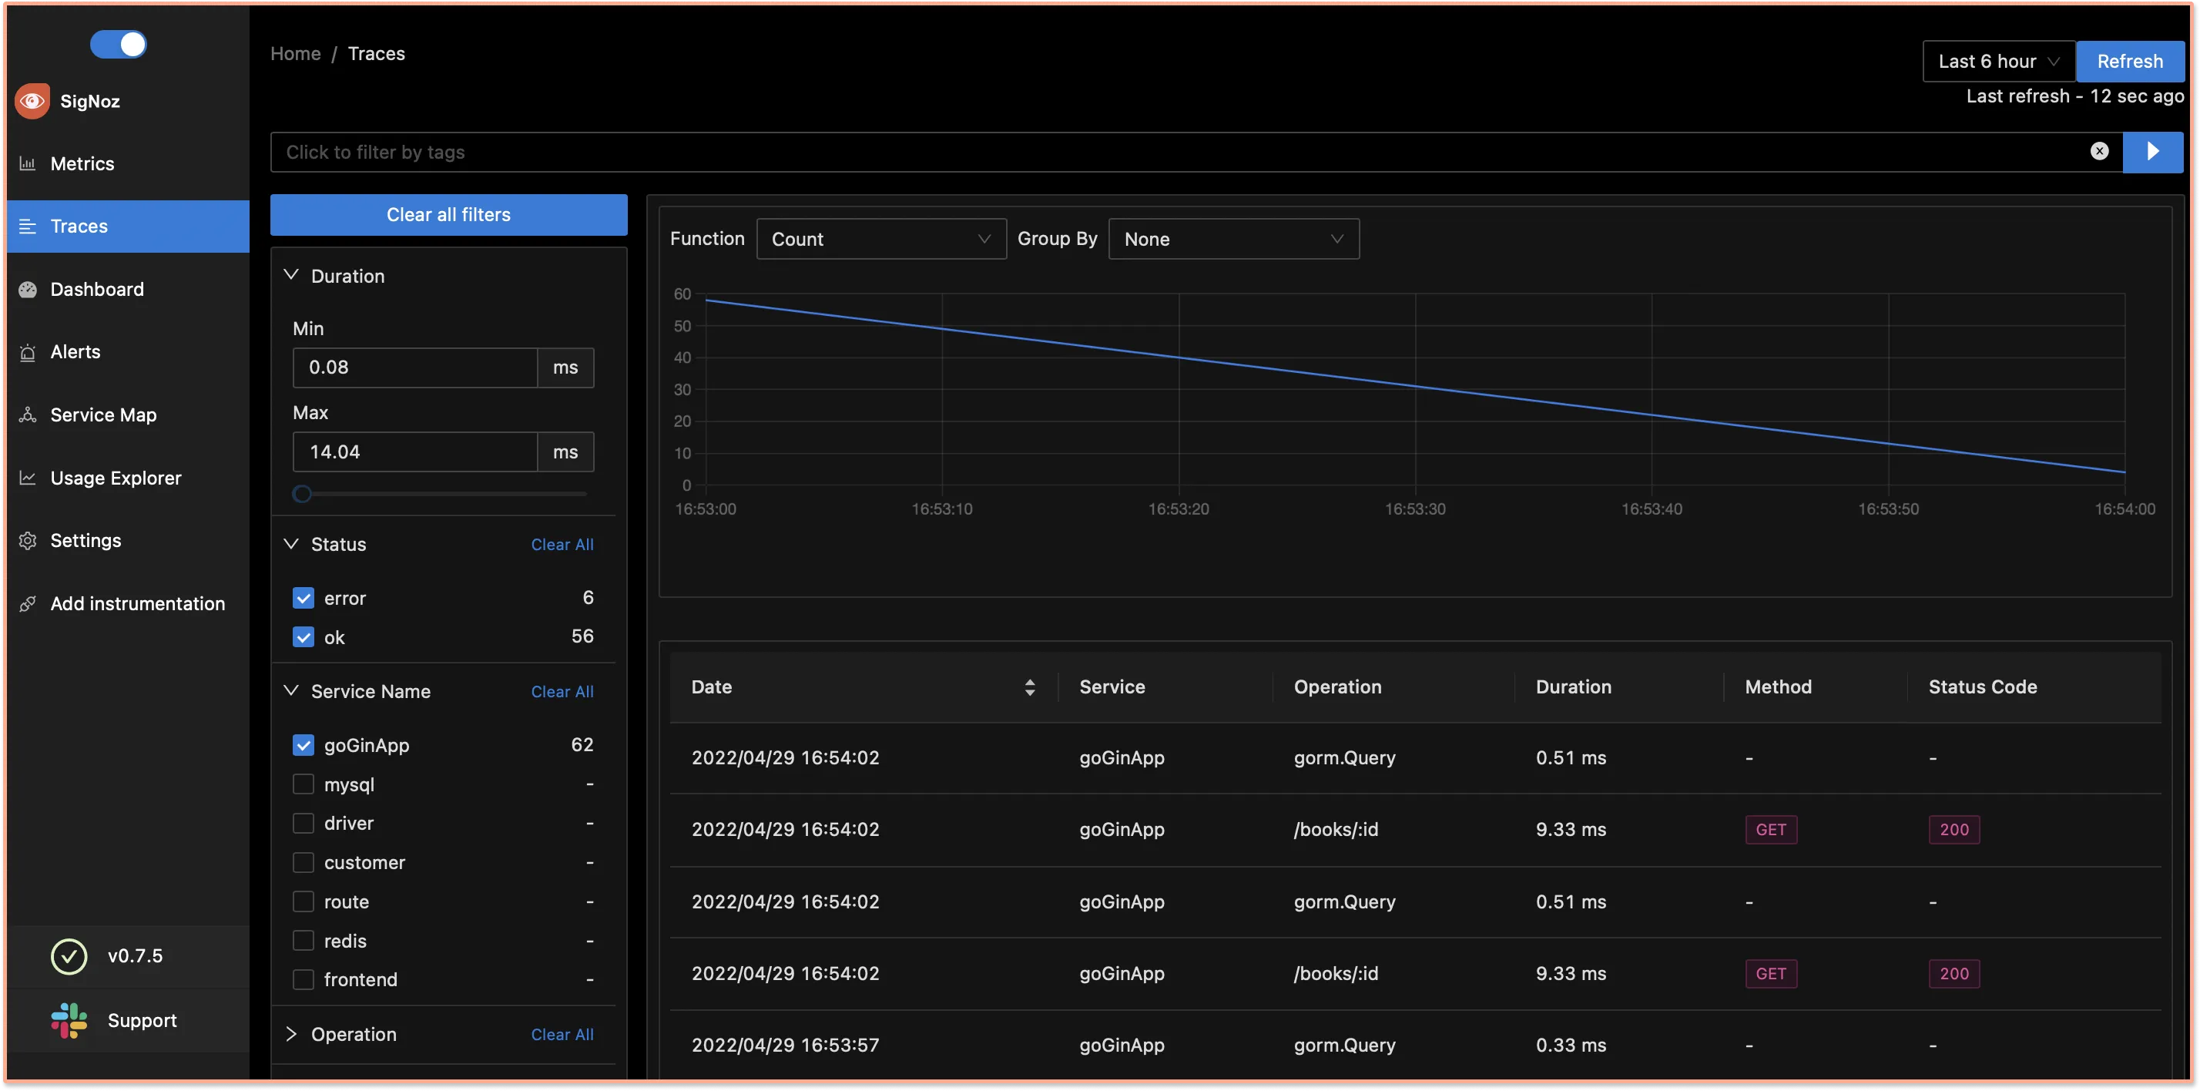Click the Refresh button
Screen dimensions: 2200x1091
coord(2130,61)
